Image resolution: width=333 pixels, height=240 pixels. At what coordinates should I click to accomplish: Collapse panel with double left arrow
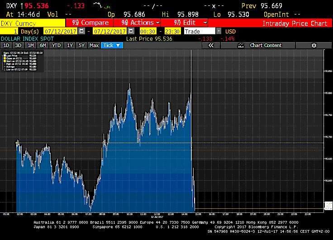click(211, 45)
